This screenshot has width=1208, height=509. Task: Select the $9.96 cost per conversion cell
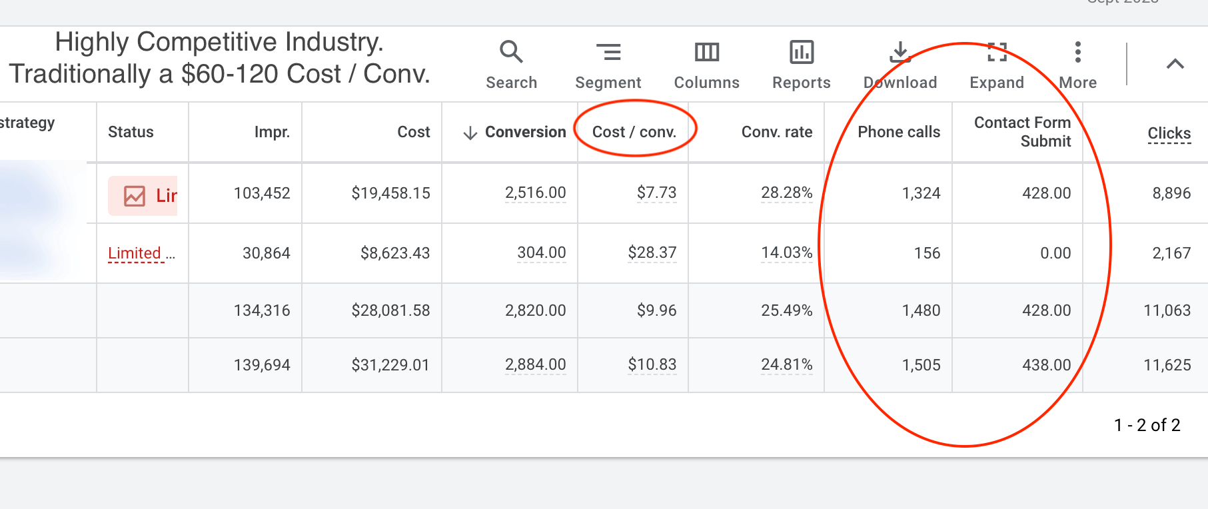656,310
